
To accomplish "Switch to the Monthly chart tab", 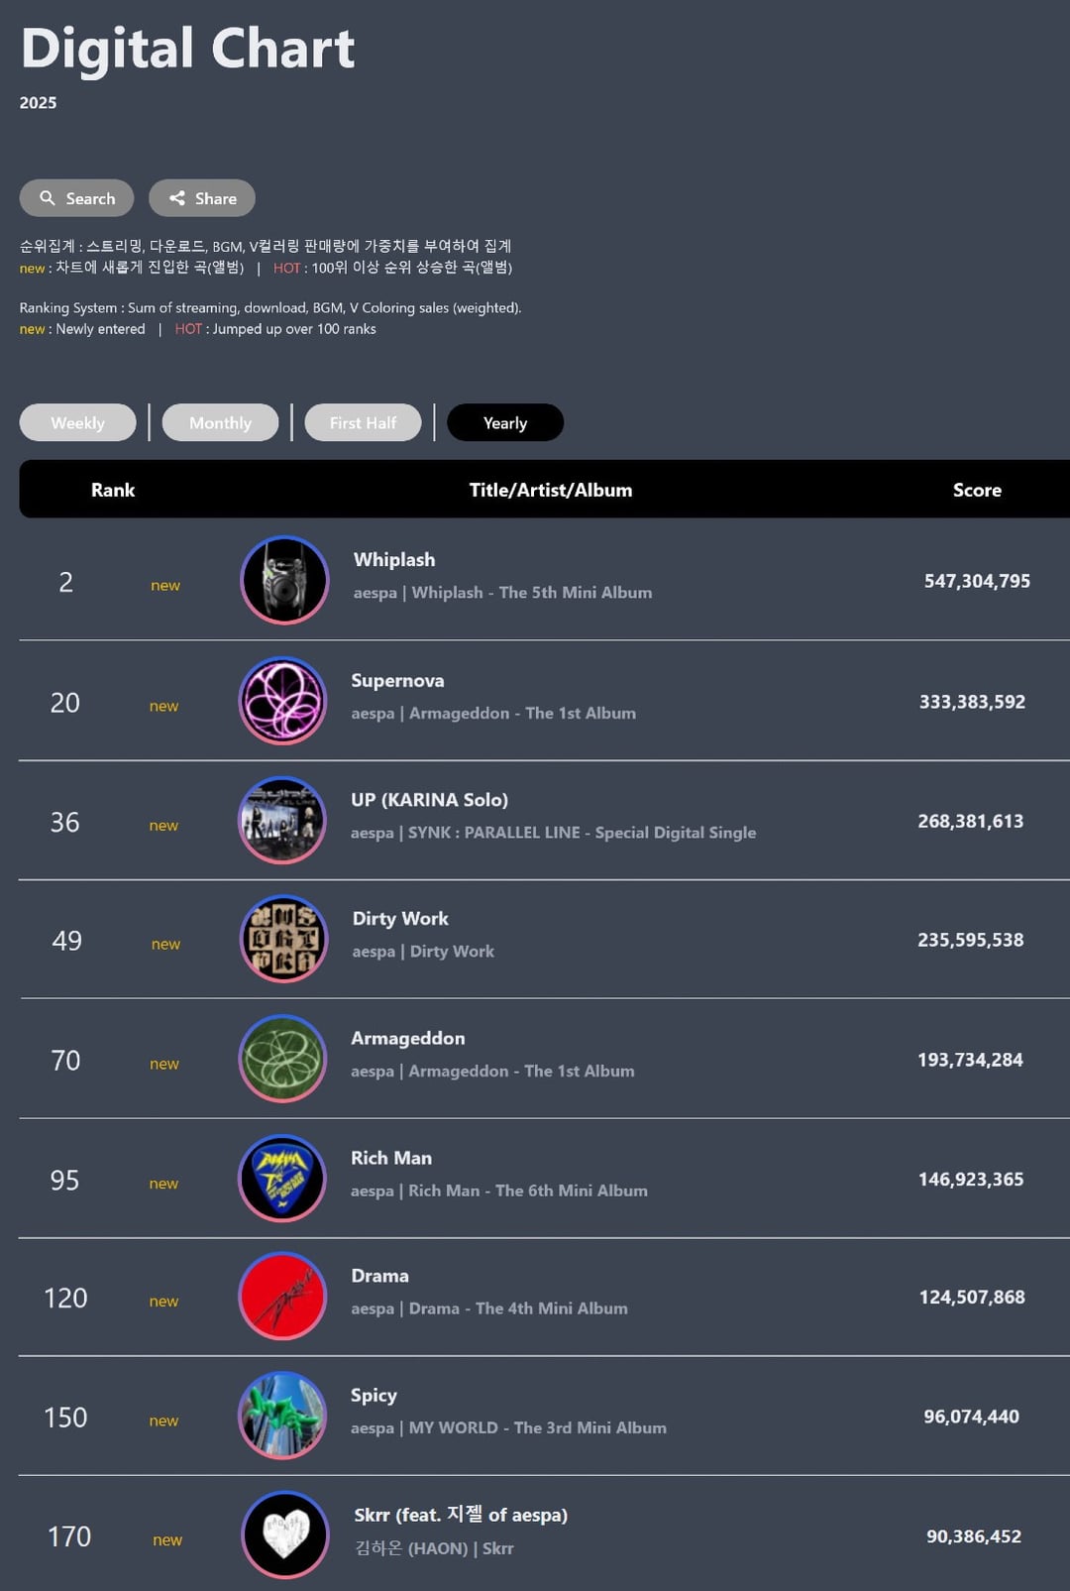I will tap(220, 423).
